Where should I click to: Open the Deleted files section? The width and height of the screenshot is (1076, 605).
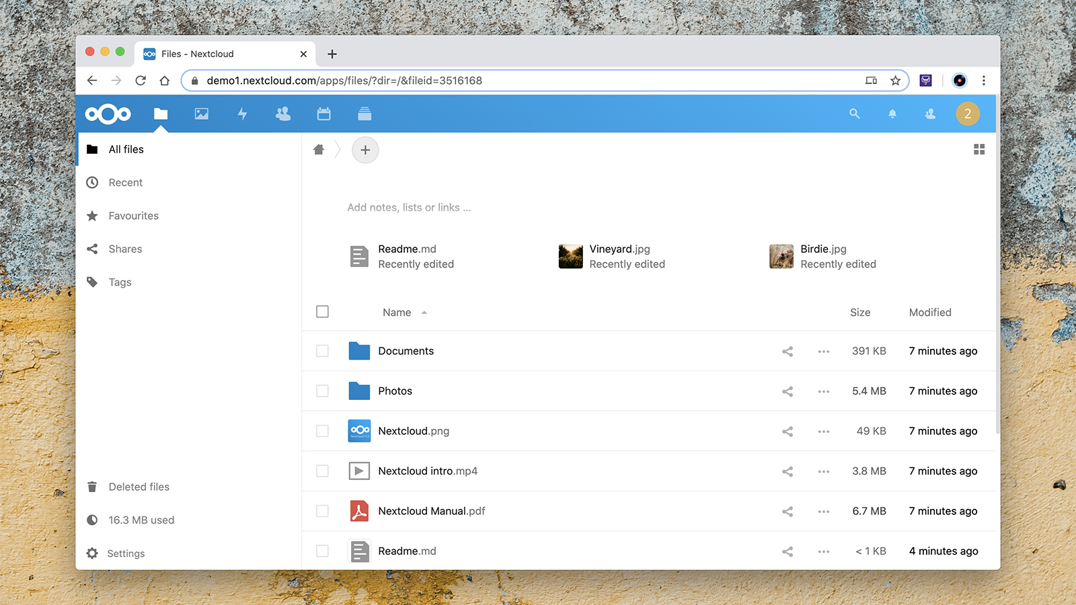coord(139,487)
